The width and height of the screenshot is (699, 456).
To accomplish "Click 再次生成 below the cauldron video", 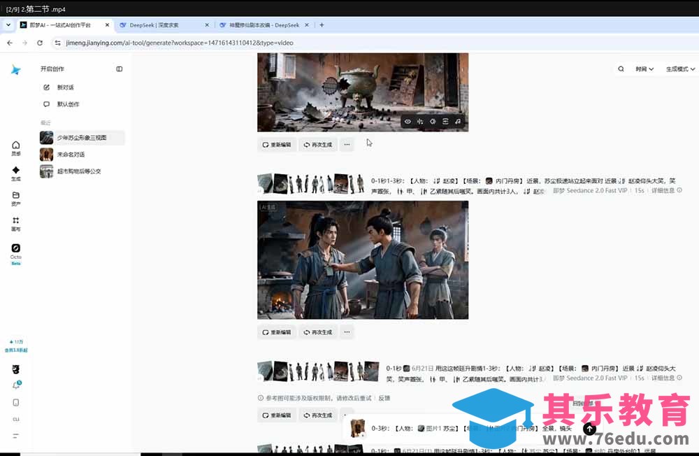I will pyautogui.click(x=318, y=145).
